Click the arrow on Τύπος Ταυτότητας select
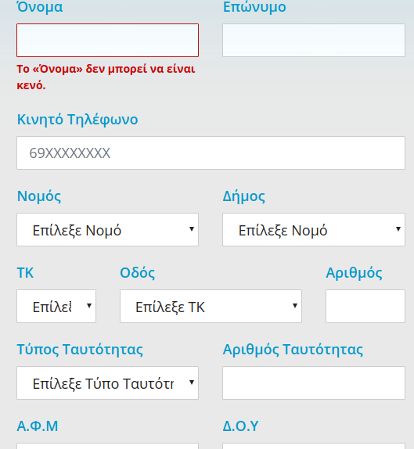The width and height of the screenshot is (414, 449). tap(192, 382)
